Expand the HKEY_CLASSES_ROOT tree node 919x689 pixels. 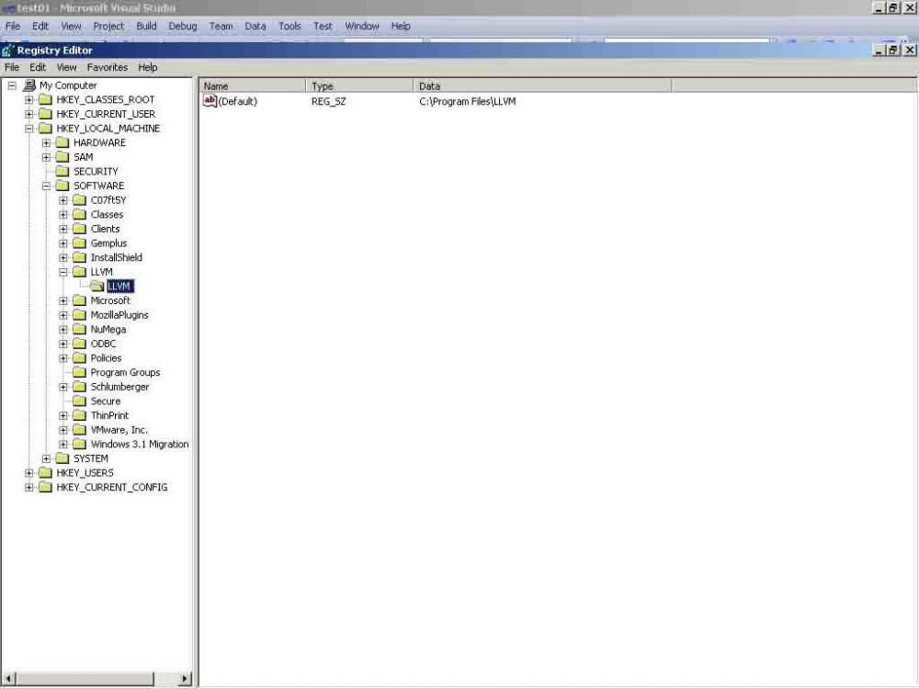coord(29,99)
